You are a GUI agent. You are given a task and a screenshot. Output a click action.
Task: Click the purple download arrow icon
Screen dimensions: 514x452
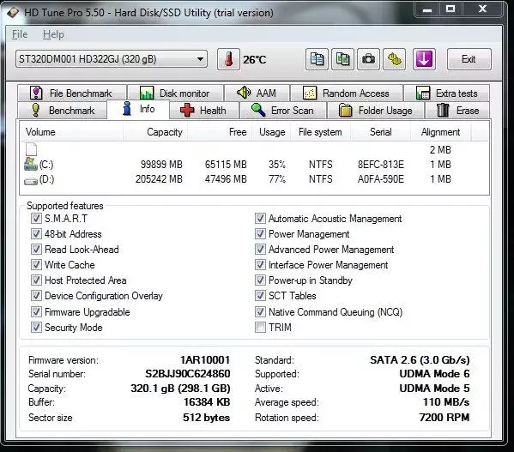424,59
